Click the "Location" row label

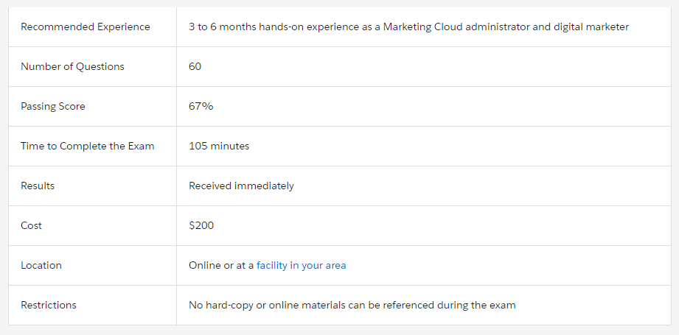pyautogui.click(x=41, y=265)
